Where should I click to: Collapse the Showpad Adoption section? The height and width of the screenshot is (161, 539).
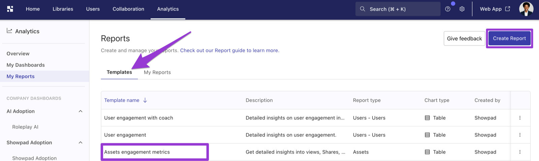(x=81, y=143)
